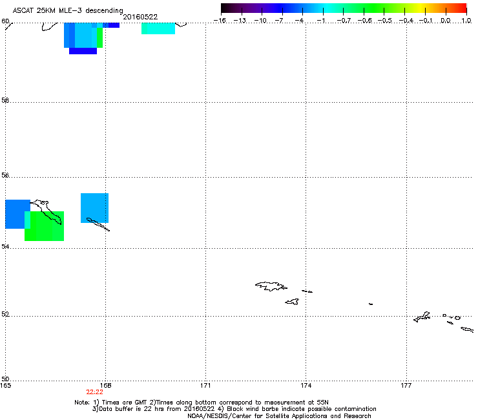This screenshot has height=420, width=478.
Task: Click the latitude label 52
Action: click(x=5, y=314)
